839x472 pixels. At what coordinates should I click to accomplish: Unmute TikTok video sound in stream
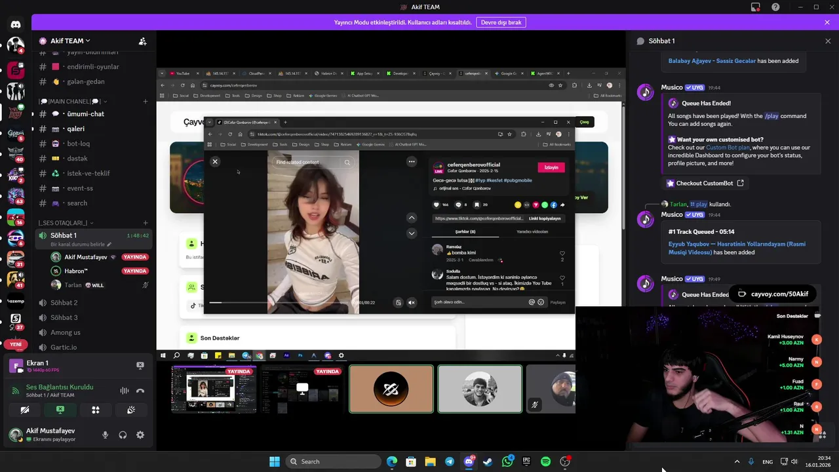point(412,302)
